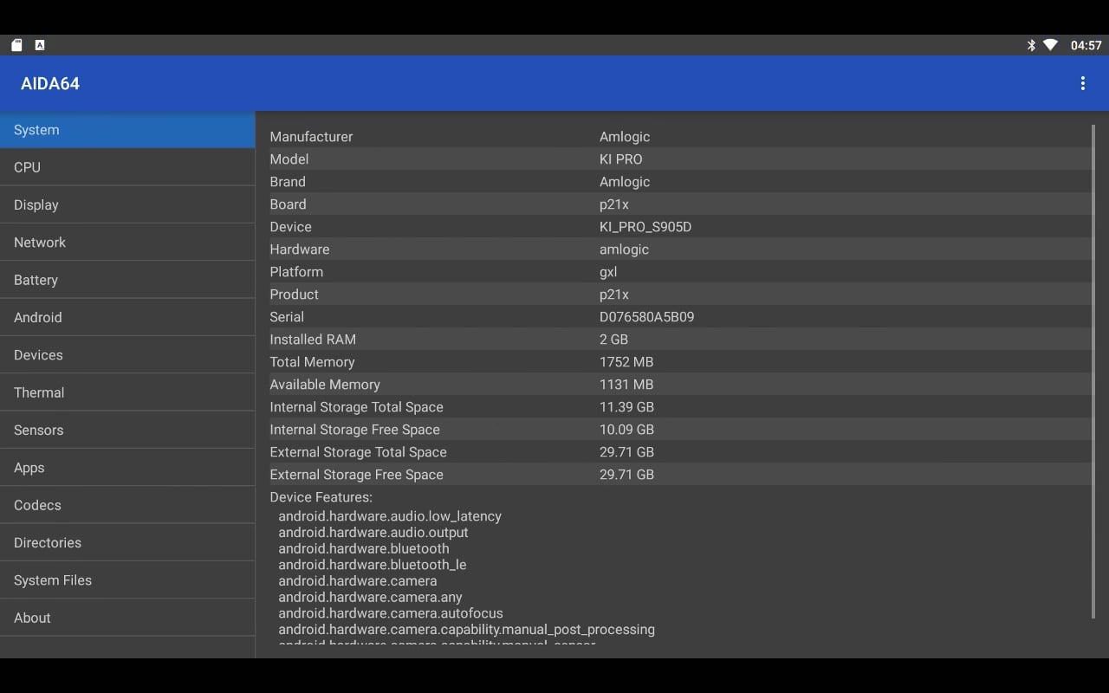Click the status bar clock 04:57
The height and width of the screenshot is (693, 1109).
click(x=1086, y=45)
